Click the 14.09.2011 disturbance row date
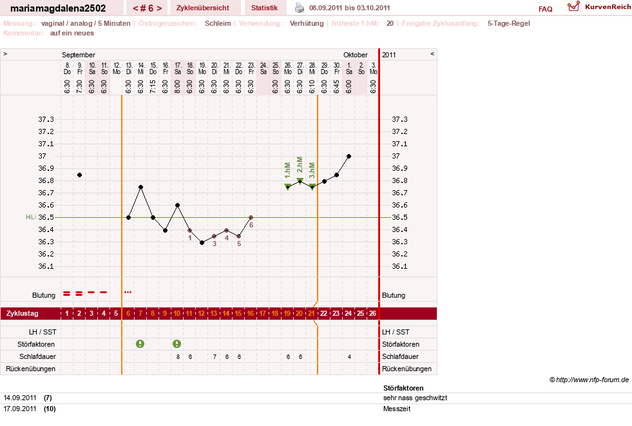 [x=20, y=398]
